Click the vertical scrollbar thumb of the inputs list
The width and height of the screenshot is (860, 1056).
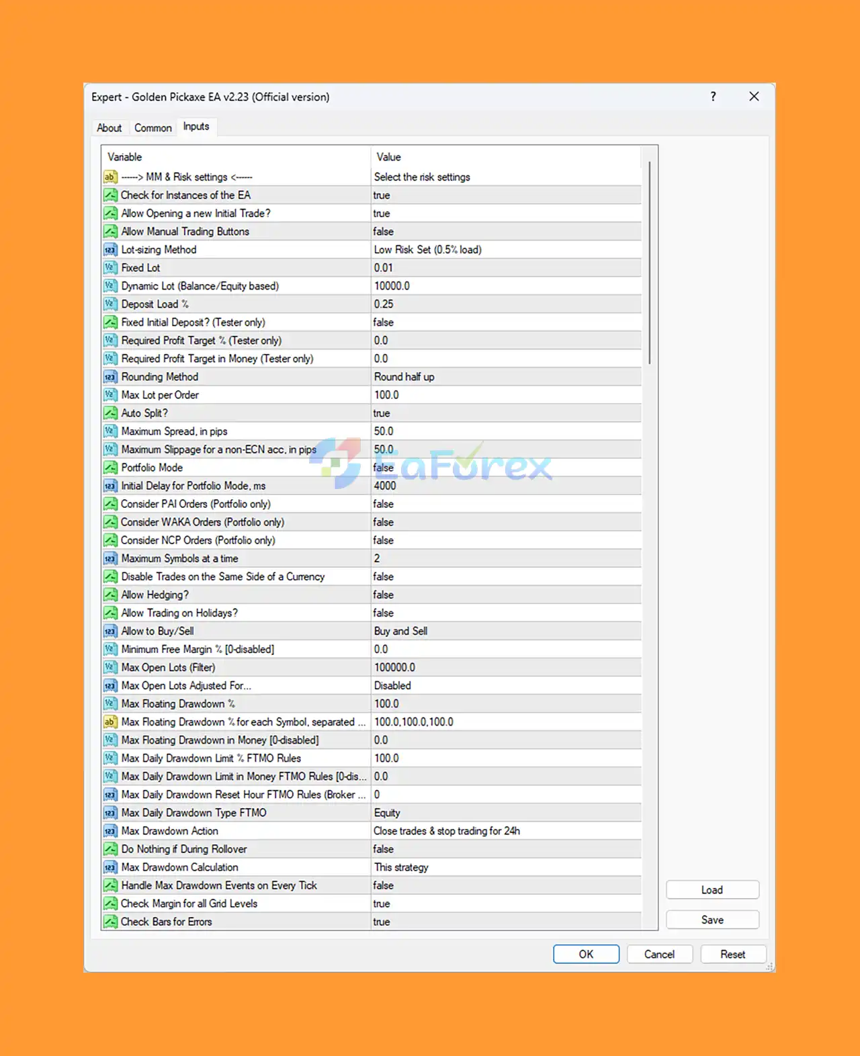pos(650,263)
